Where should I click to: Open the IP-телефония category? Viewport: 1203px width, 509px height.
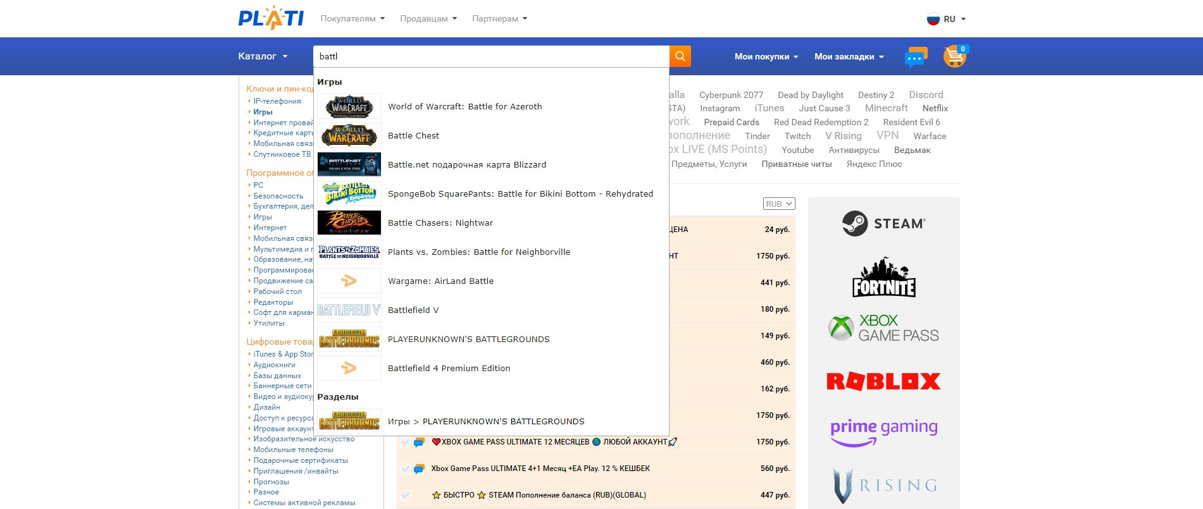pyautogui.click(x=277, y=101)
